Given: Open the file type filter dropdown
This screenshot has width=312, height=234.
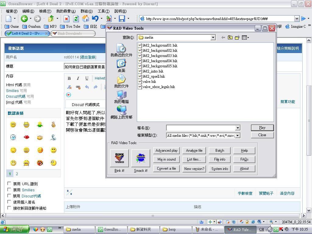Looking at the screenshot, I should (x=238, y=136).
